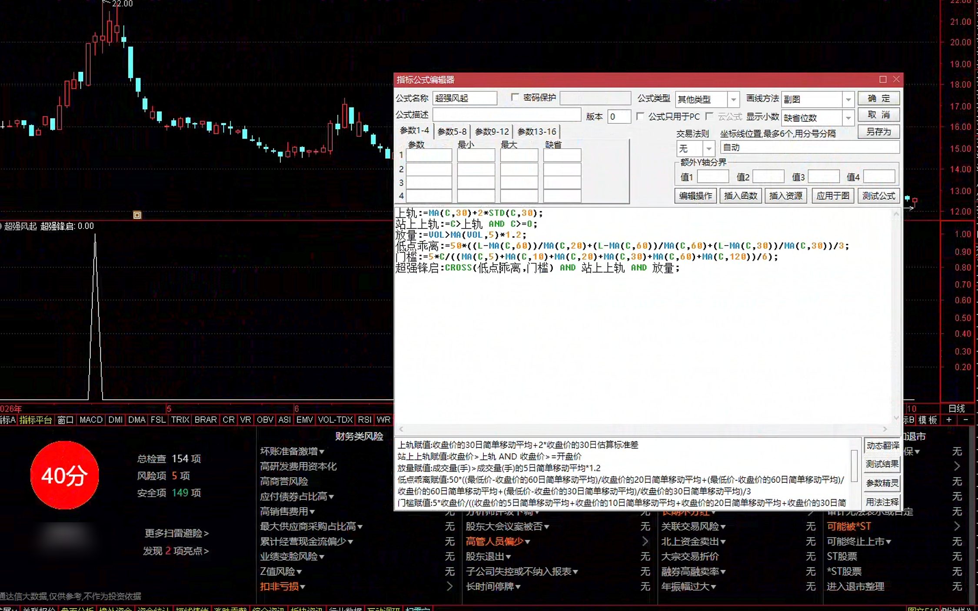Click the minus icon beside 模板
The height and width of the screenshot is (611, 978).
[965, 420]
